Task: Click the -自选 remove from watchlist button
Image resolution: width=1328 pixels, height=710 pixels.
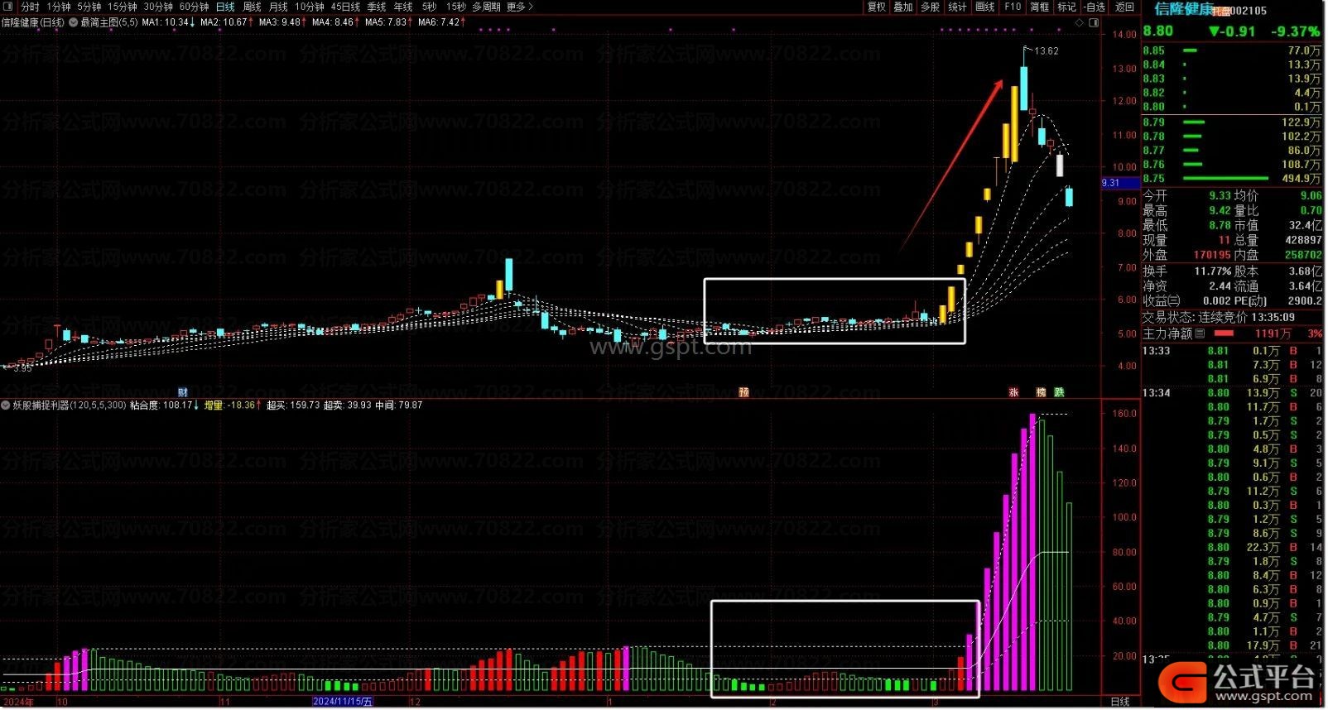Action: pyautogui.click(x=1095, y=7)
